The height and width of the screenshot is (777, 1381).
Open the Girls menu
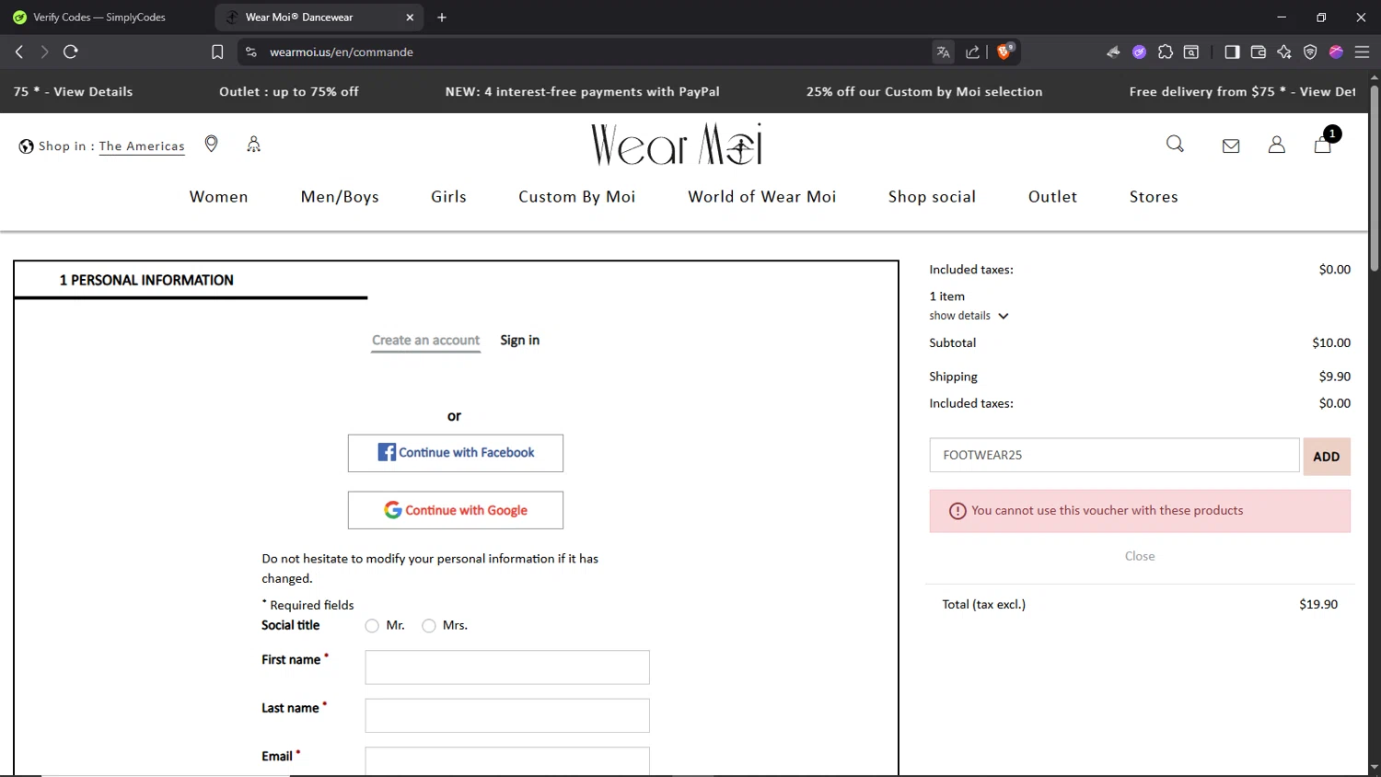tap(449, 197)
